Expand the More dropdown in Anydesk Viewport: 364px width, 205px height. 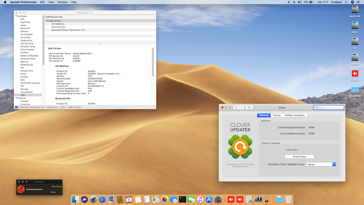click(x=54, y=192)
